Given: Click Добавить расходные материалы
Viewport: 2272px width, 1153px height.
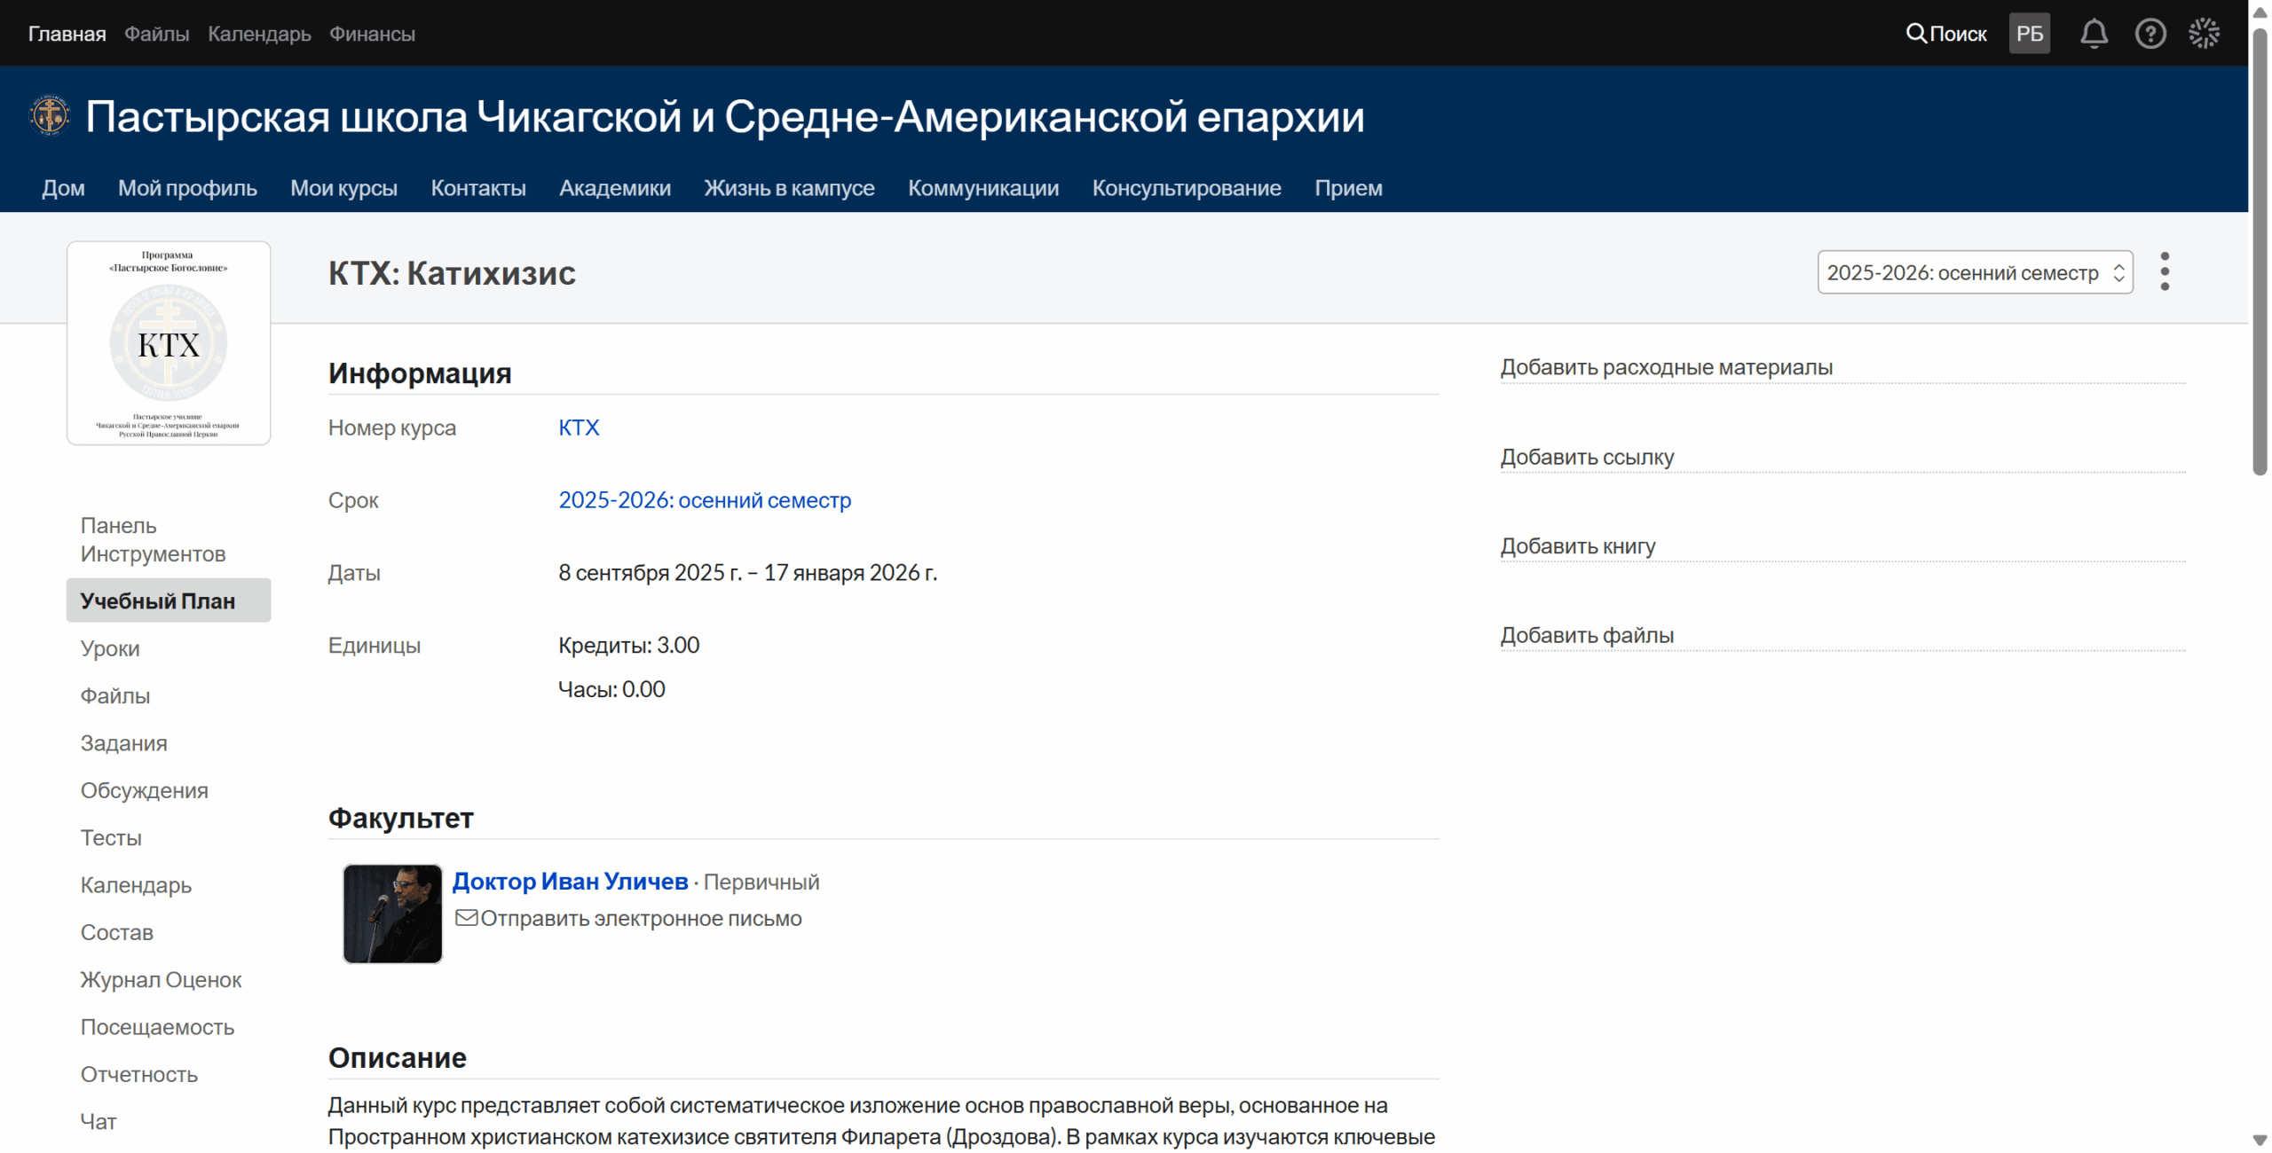Looking at the screenshot, I should (x=1666, y=367).
